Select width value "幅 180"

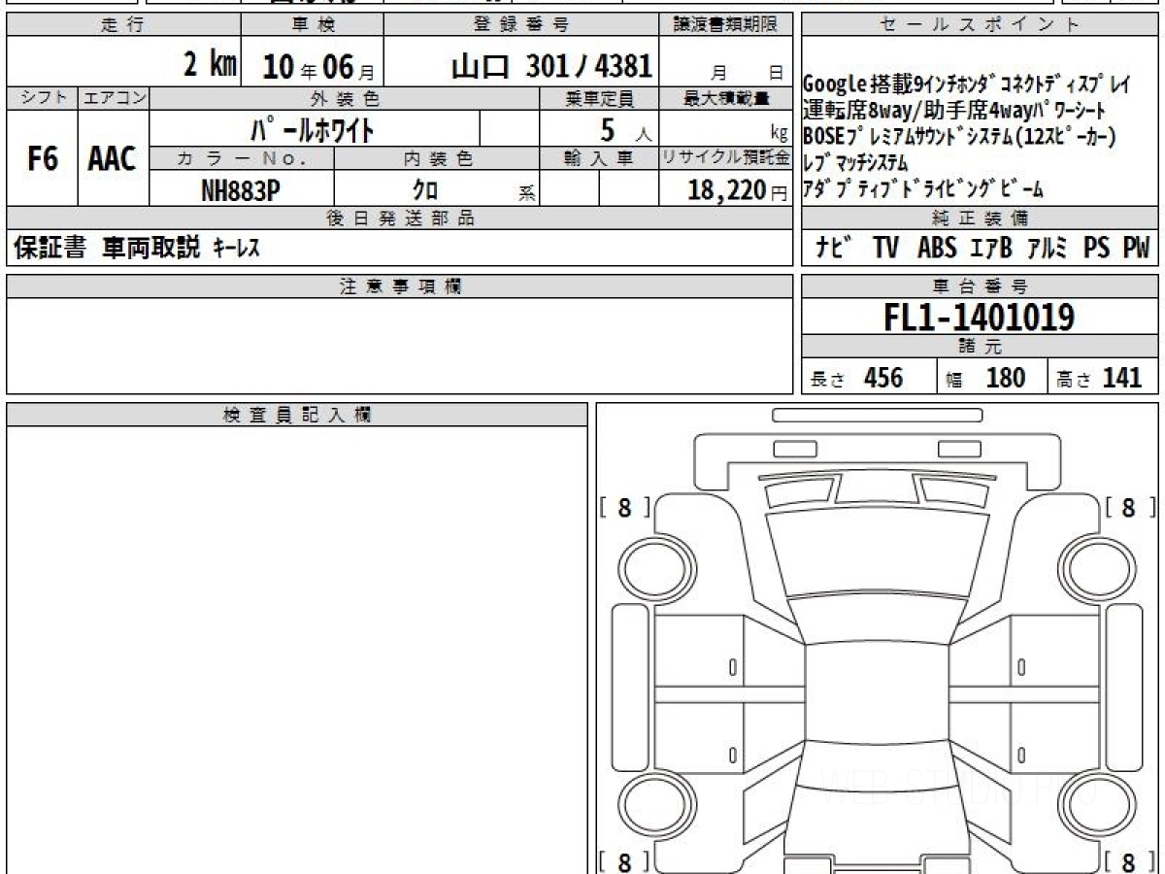985,378
